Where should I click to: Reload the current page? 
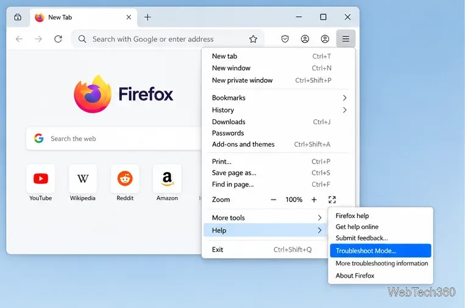58,39
